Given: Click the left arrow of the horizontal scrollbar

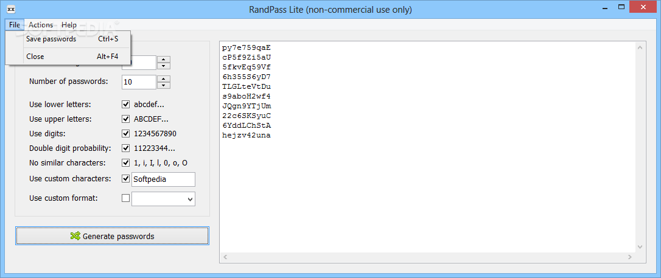Looking at the screenshot, I should click(225, 257).
